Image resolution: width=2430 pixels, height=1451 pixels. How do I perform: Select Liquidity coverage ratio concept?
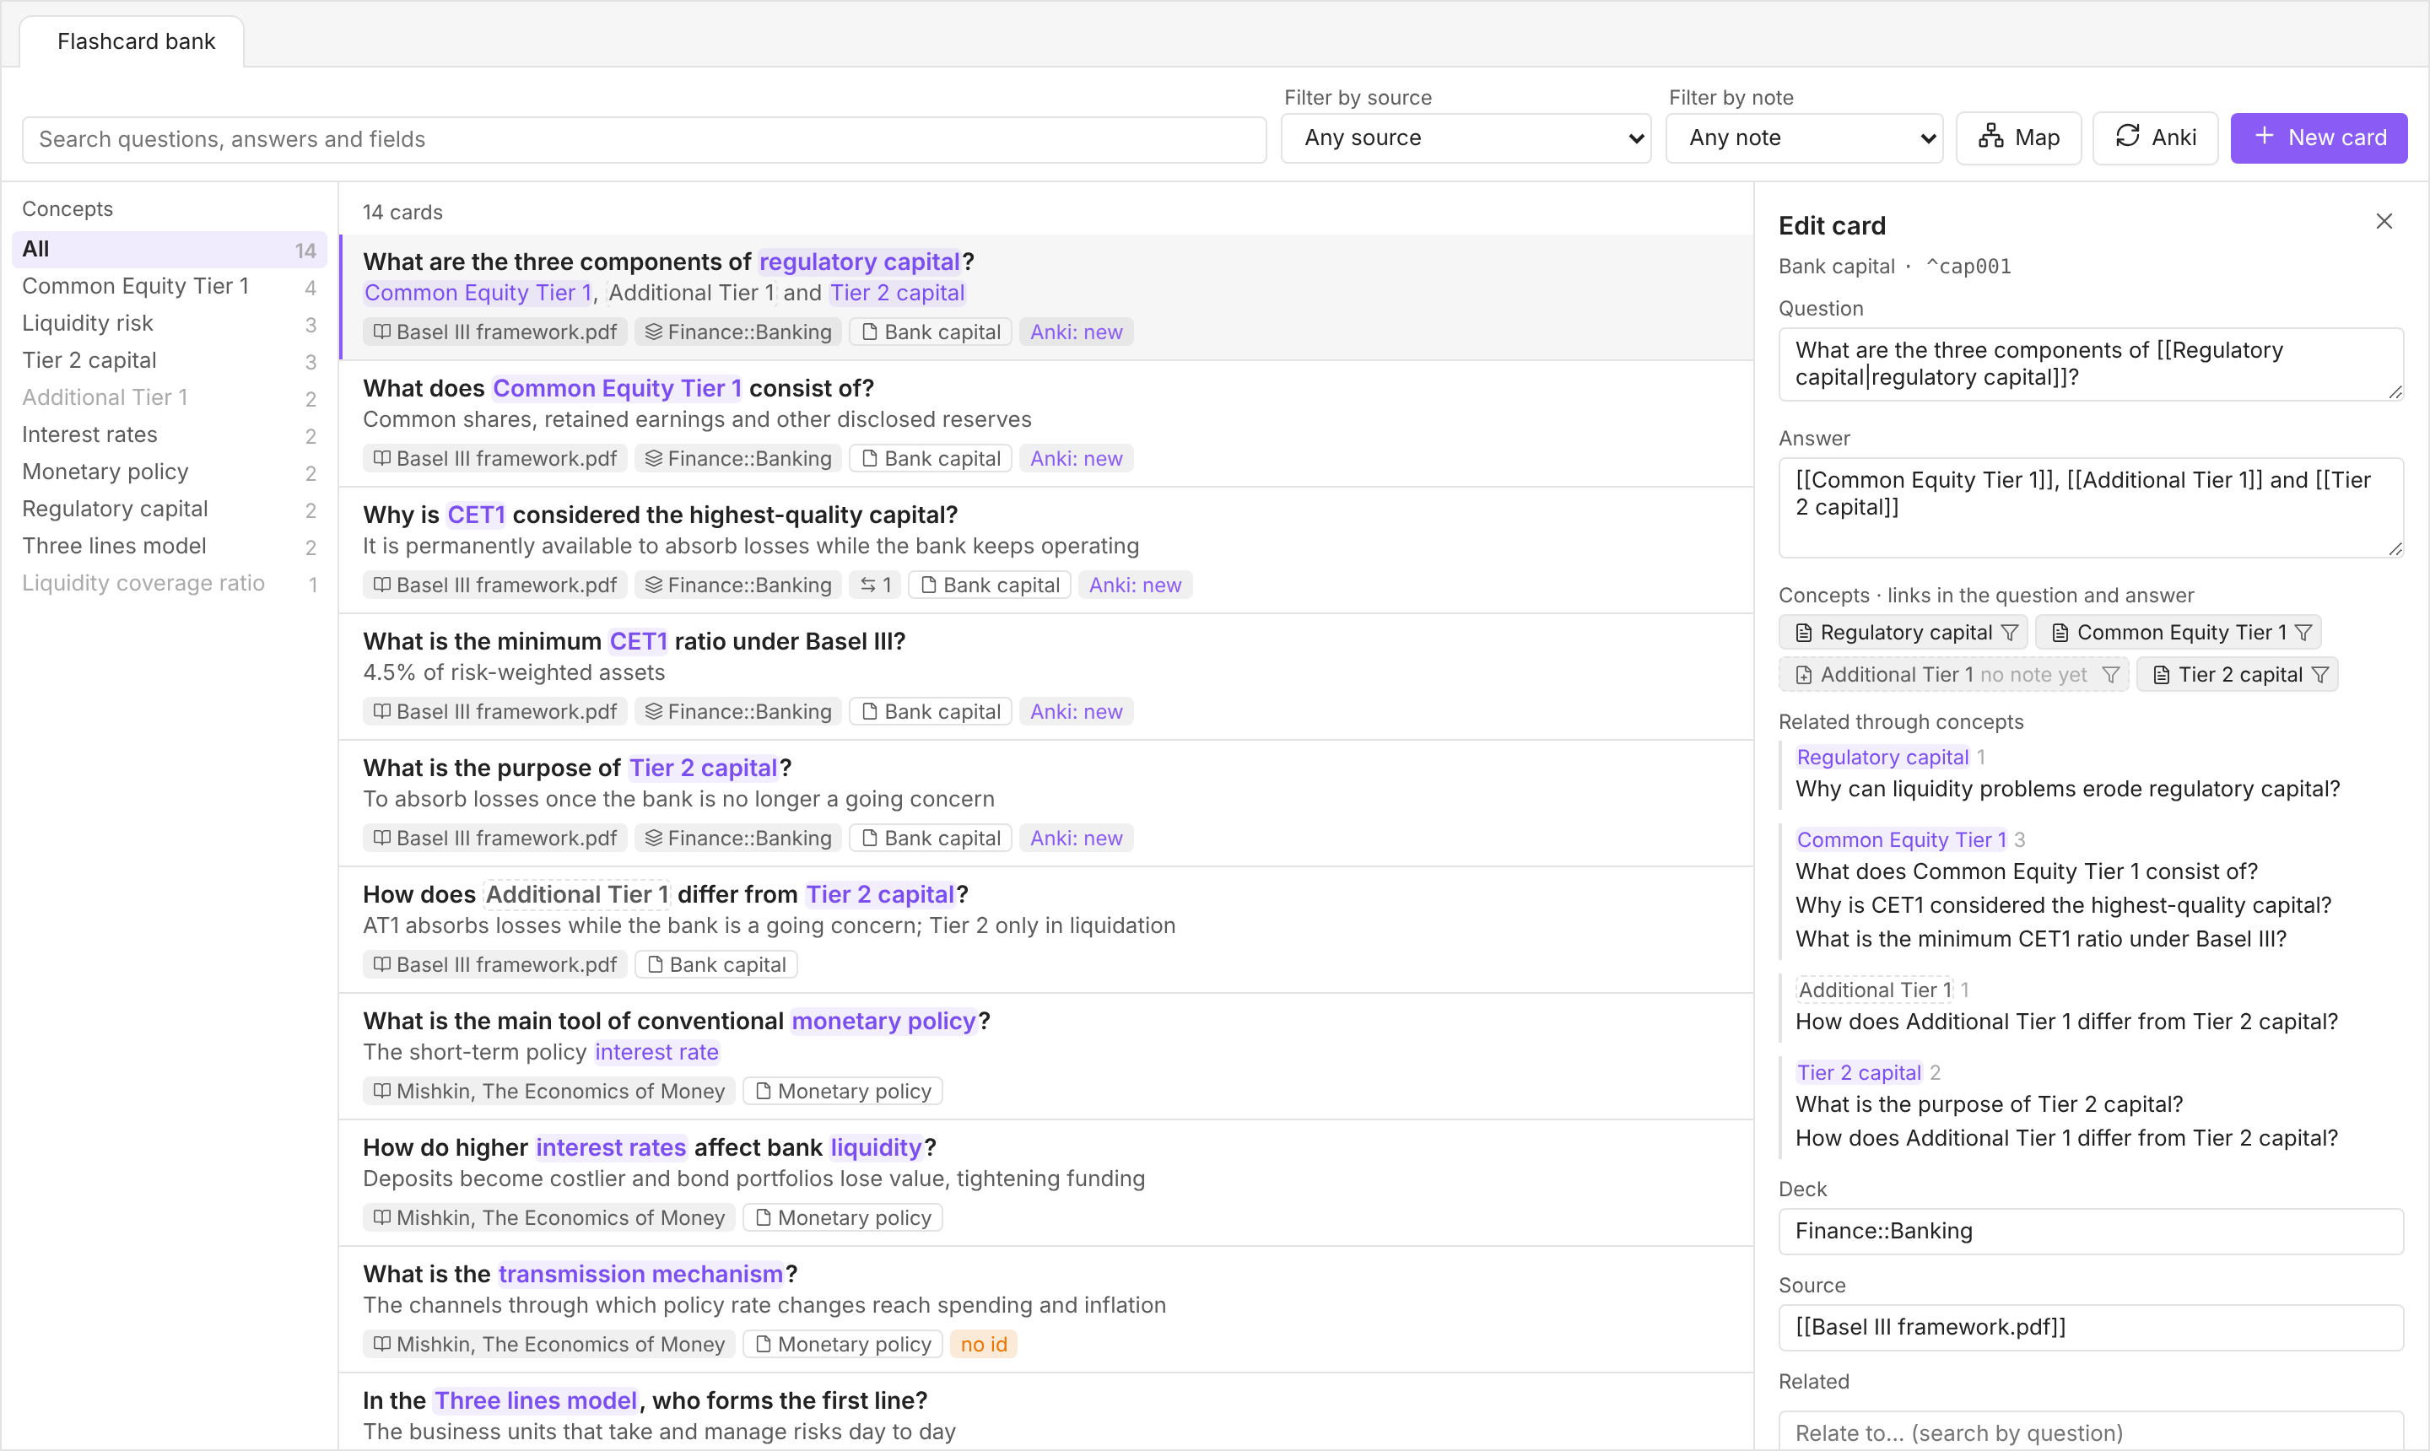(168, 584)
